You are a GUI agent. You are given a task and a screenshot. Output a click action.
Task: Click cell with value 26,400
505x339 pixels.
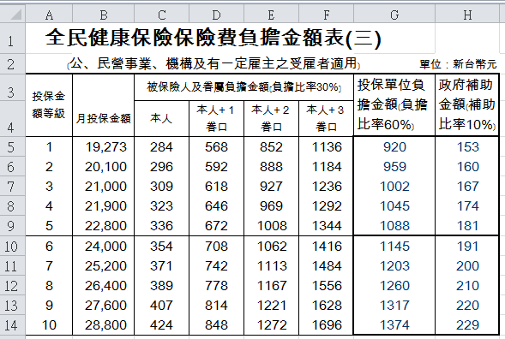pos(104,286)
